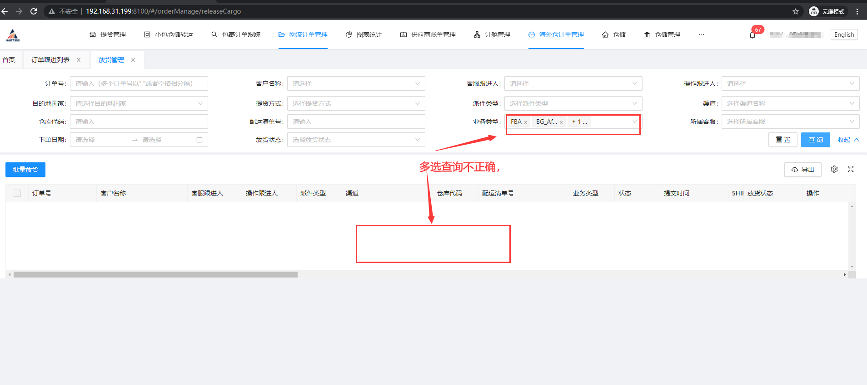The width and height of the screenshot is (867, 385).
Task: Expand the 客户名称 dropdown
Action: click(356, 83)
